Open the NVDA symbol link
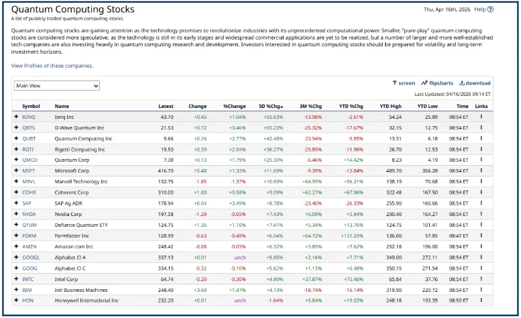This screenshot has width=521, height=318. point(29,214)
